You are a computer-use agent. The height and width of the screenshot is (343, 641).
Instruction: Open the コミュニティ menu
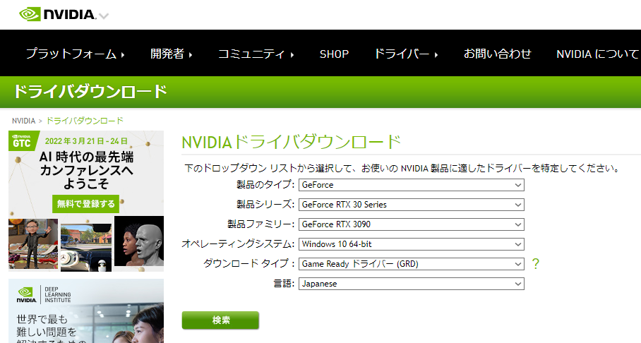pos(256,54)
